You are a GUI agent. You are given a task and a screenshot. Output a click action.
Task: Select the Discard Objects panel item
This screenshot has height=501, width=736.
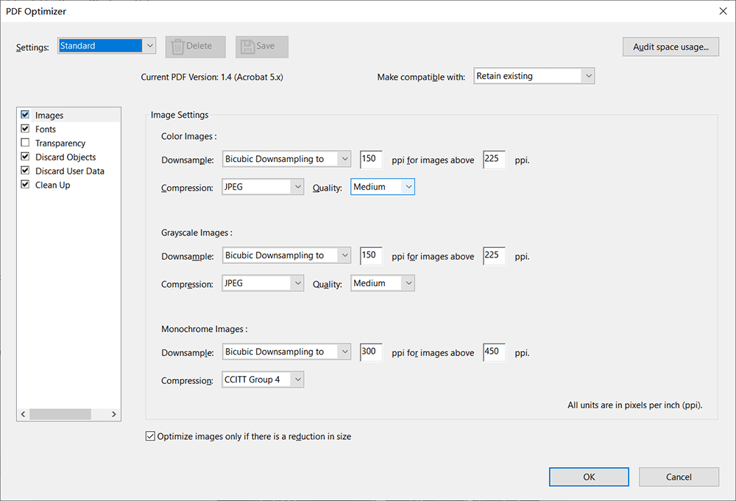pos(66,157)
